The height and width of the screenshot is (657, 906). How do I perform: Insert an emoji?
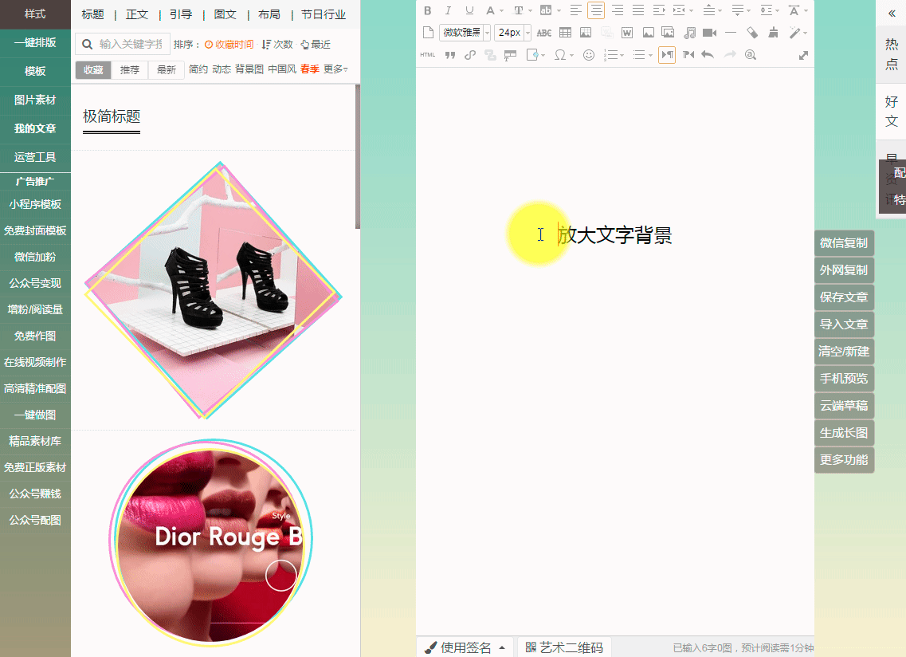click(588, 55)
